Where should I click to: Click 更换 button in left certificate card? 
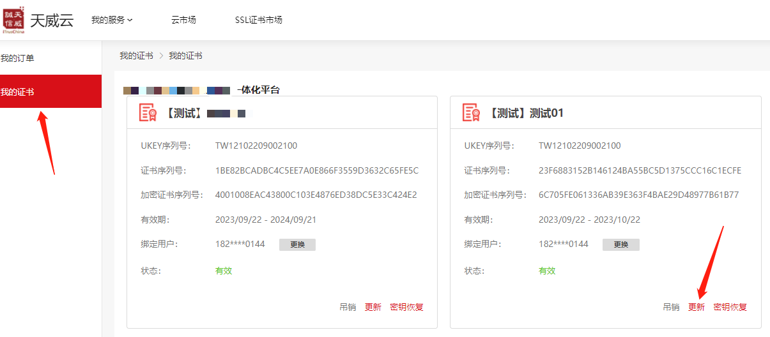click(x=297, y=244)
